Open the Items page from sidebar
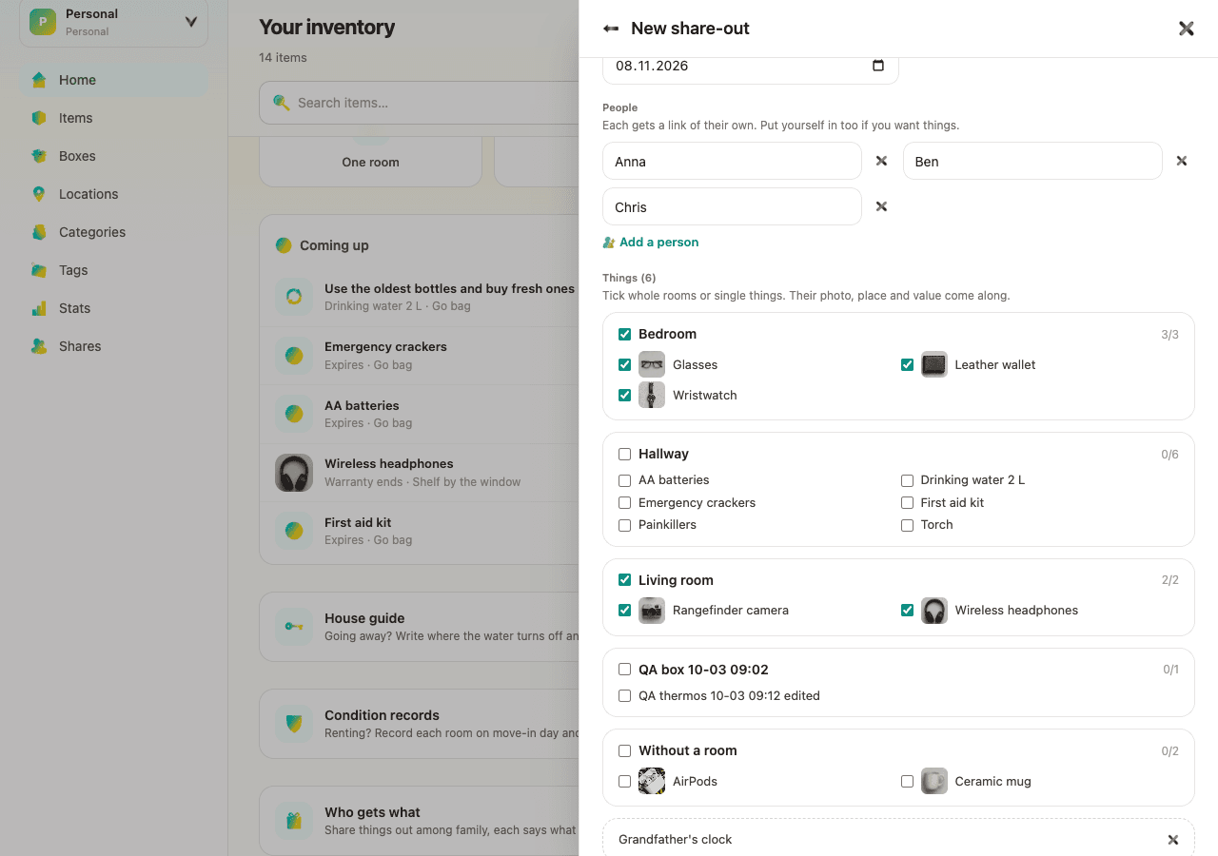The height and width of the screenshot is (856, 1218). tap(114, 118)
